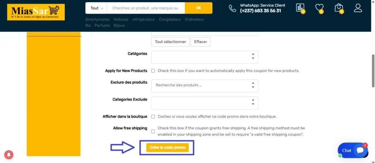The width and height of the screenshot is (375, 163).
Task: Open the Catégories selection dropdown
Action: tap(204, 57)
